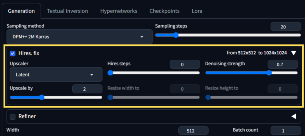305x136 pixels.
Task: Click the Hires steps slider
Action: coord(153,73)
